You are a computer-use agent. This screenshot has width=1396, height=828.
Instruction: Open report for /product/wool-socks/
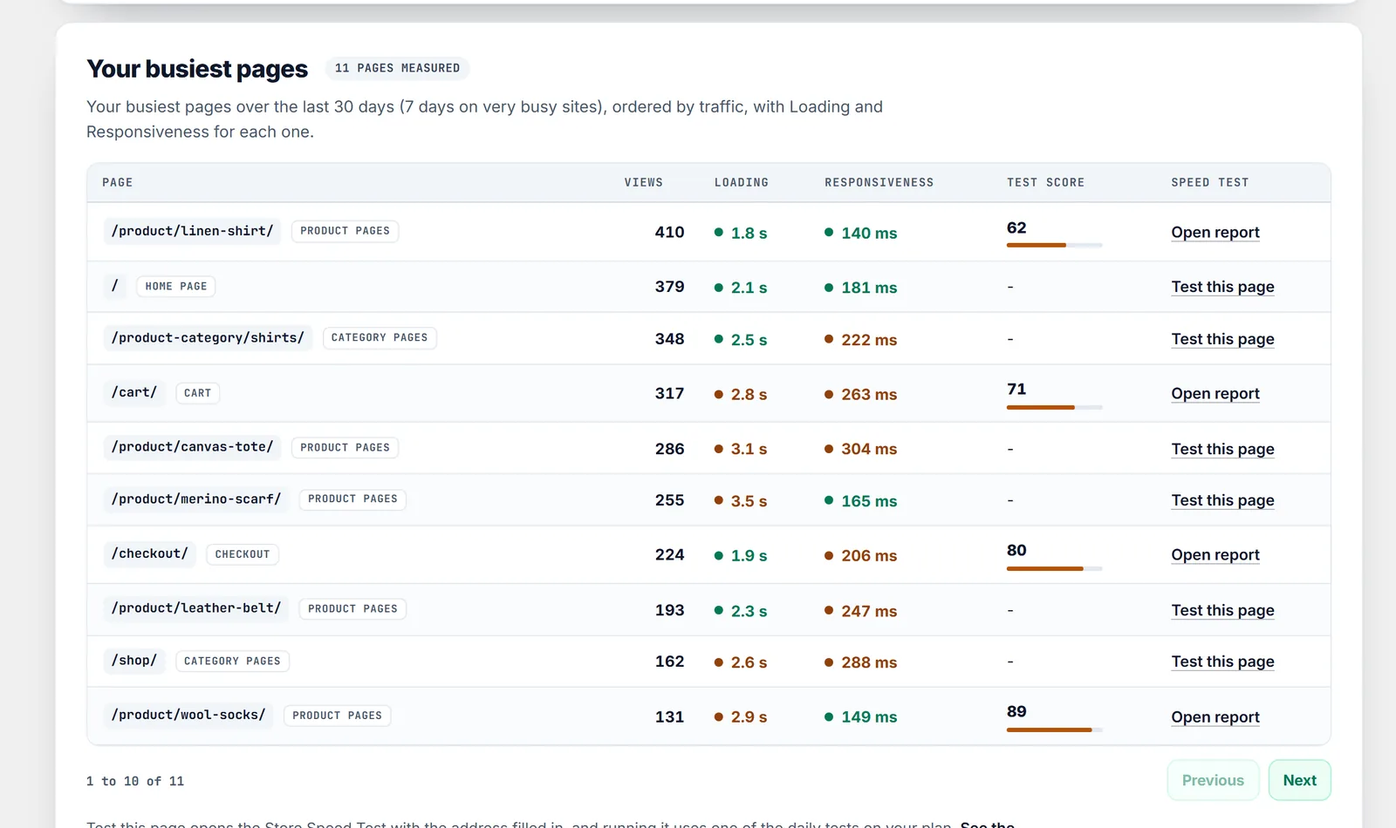point(1215,716)
